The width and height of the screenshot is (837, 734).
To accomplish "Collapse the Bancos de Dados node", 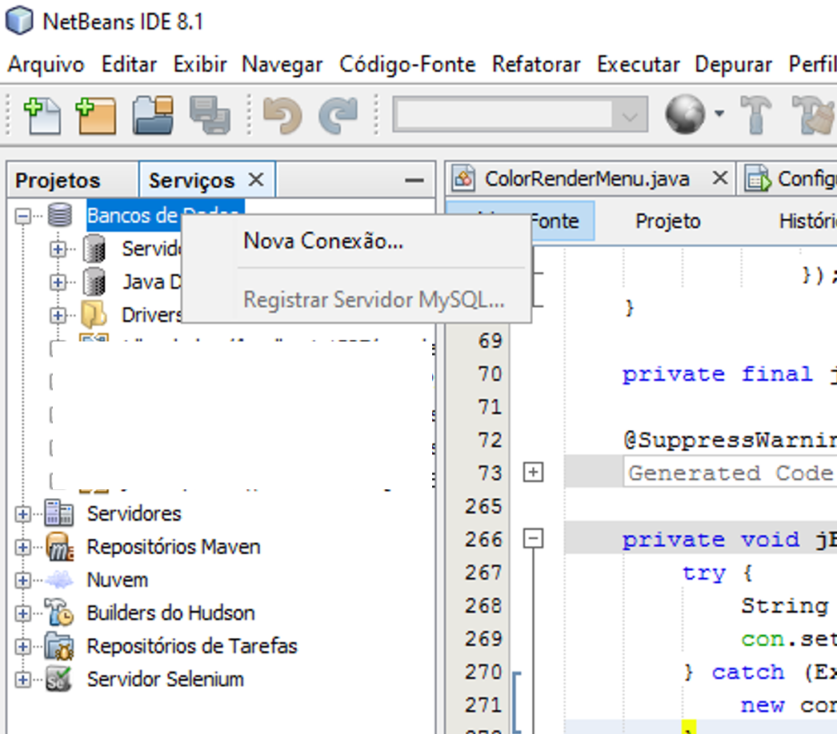I will coord(22,216).
